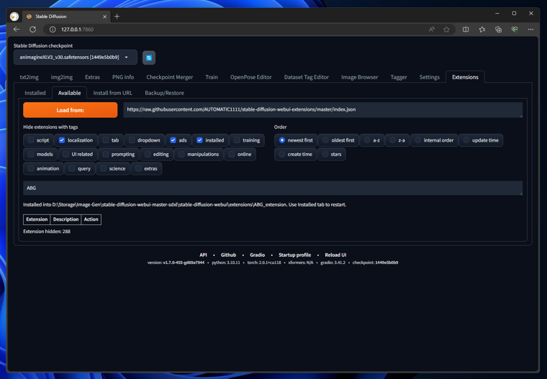547x379 pixels.
Task: Open the Checkpoint Merger tab
Action: pyautogui.click(x=170, y=77)
